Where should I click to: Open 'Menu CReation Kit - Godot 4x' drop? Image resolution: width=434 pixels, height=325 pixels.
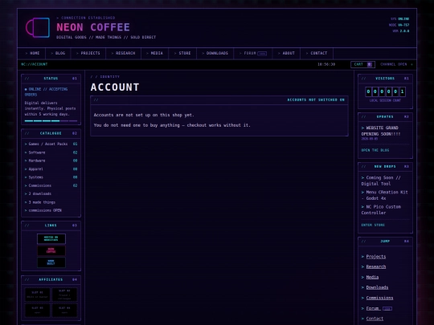(x=384, y=195)
